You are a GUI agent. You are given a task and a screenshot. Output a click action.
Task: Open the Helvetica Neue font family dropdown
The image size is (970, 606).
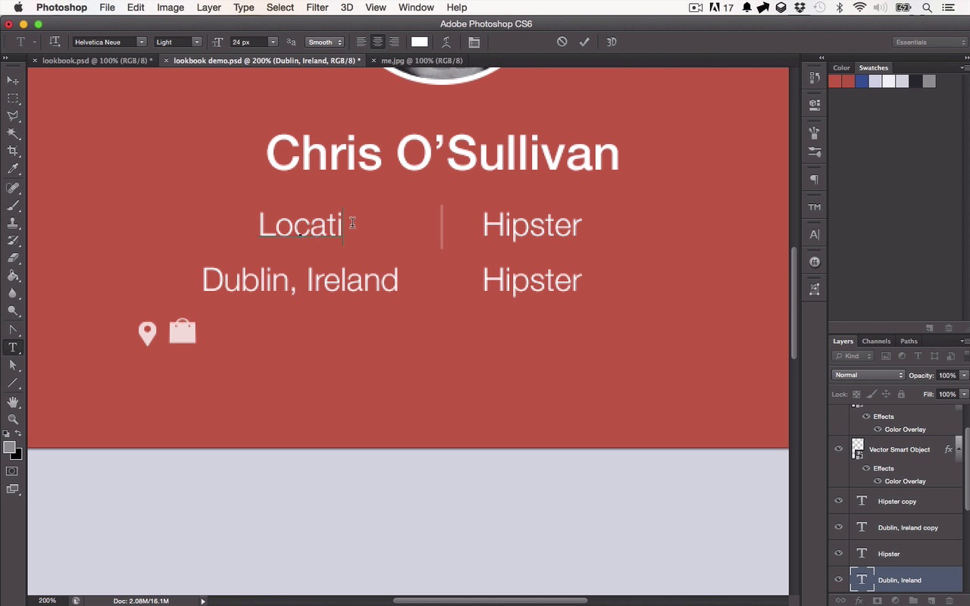(109, 42)
